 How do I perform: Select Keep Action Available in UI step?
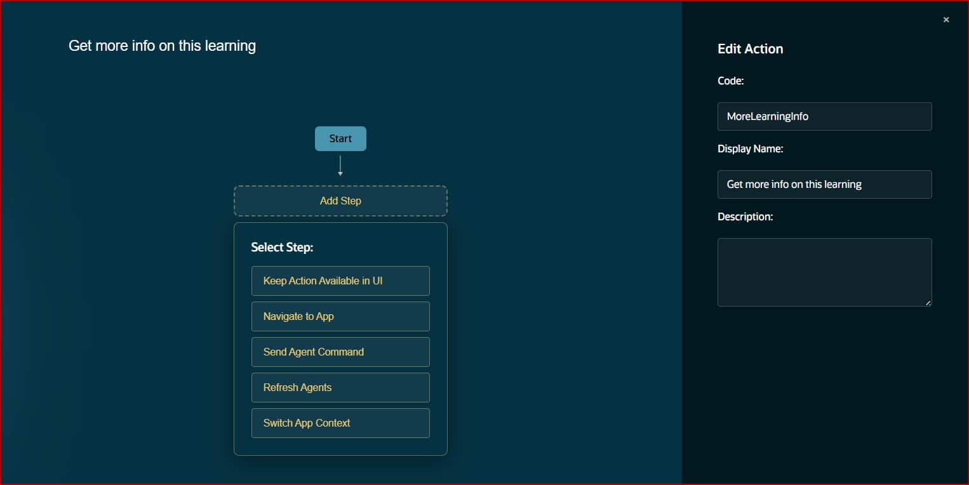340,281
